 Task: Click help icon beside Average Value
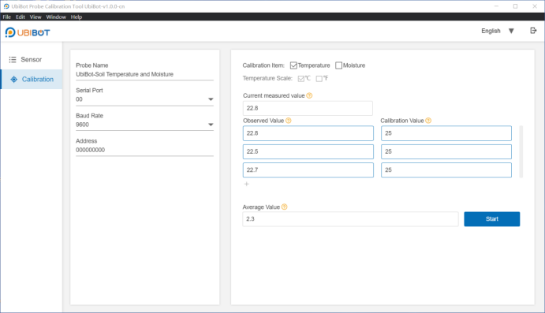click(x=284, y=207)
